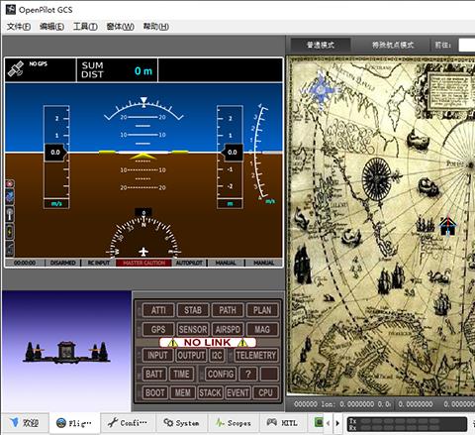Switch to the HITL tab
The width and height of the screenshot is (475, 435).
click(x=282, y=423)
